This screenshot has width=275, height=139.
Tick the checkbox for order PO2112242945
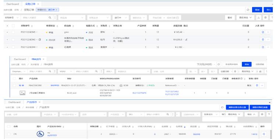tap(13, 32)
